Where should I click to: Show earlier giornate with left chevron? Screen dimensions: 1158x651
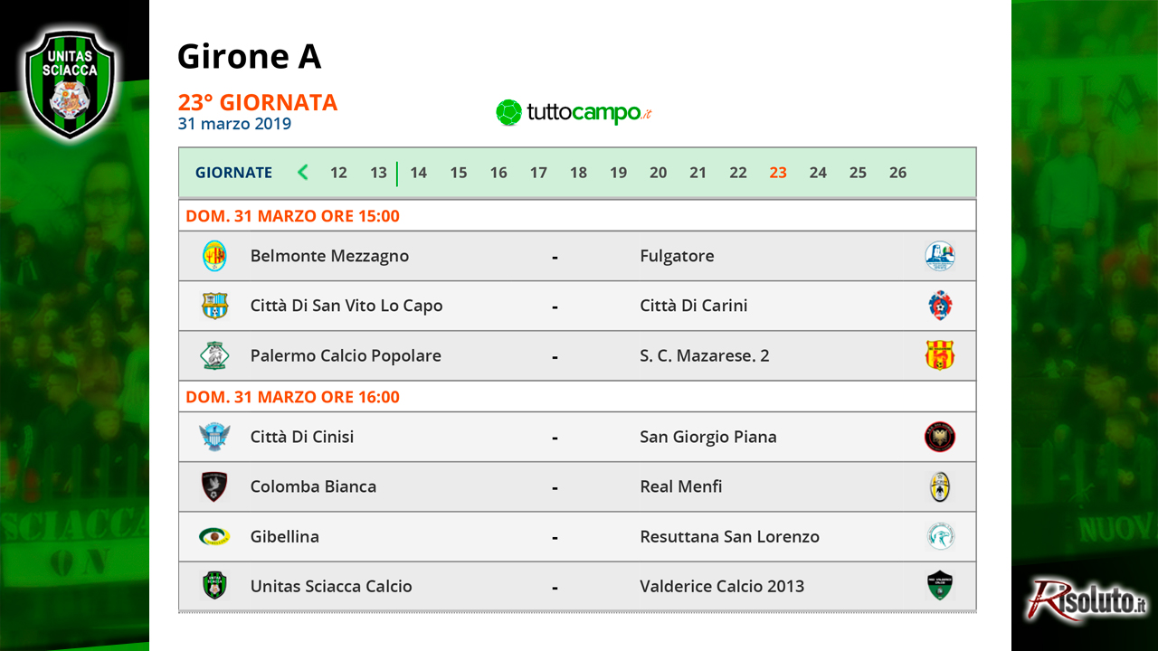(303, 172)
